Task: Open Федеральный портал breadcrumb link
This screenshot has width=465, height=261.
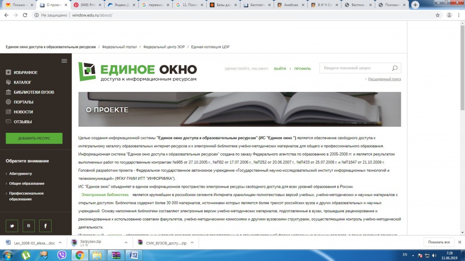Action: pyautogui.click(x=120, y=47)
